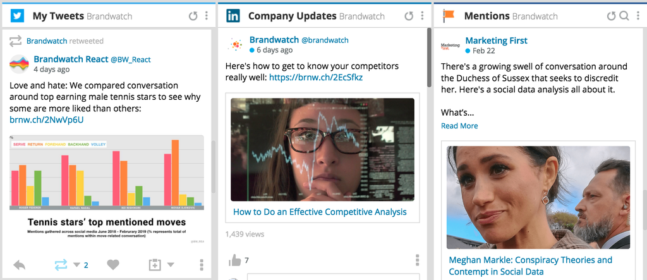Like the competitive analysis LinkedIn post

[234, 260]
